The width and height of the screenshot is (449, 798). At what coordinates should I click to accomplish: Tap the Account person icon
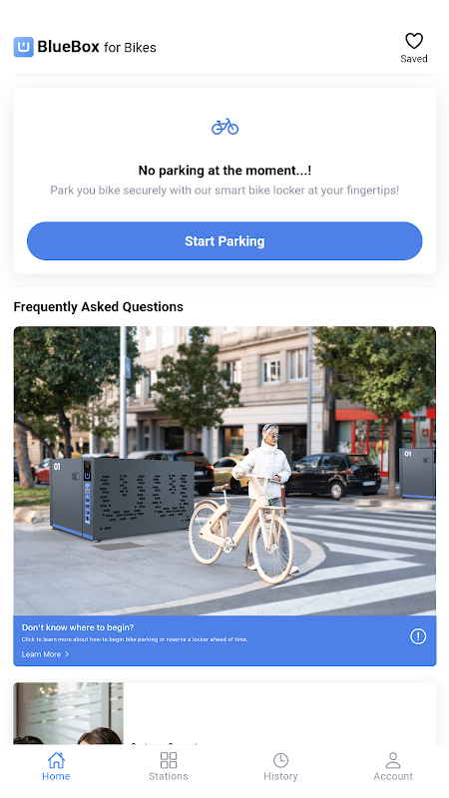tap(393, 760)
